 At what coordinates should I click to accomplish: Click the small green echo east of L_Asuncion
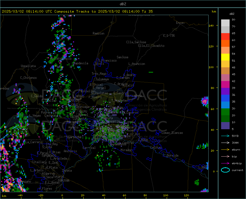(x=151, y=72)
